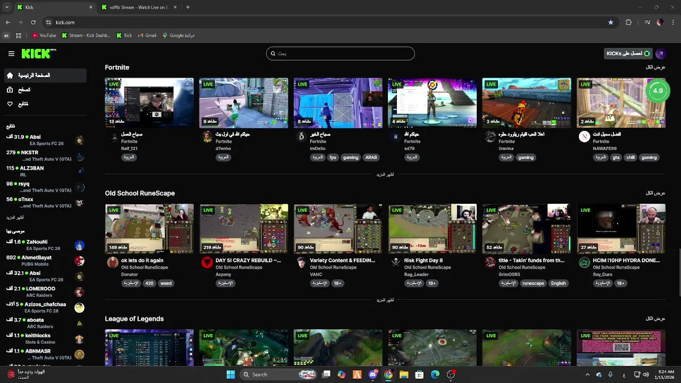Bookmark this page with the star icon
Image resolution: width=681 pixels, height=383 pixels.
point(610,22)
